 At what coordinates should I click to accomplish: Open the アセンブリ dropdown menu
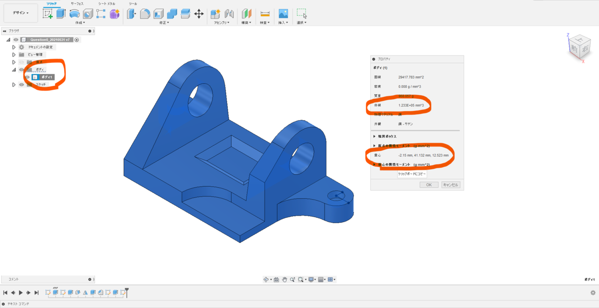[x=221, y=22]
